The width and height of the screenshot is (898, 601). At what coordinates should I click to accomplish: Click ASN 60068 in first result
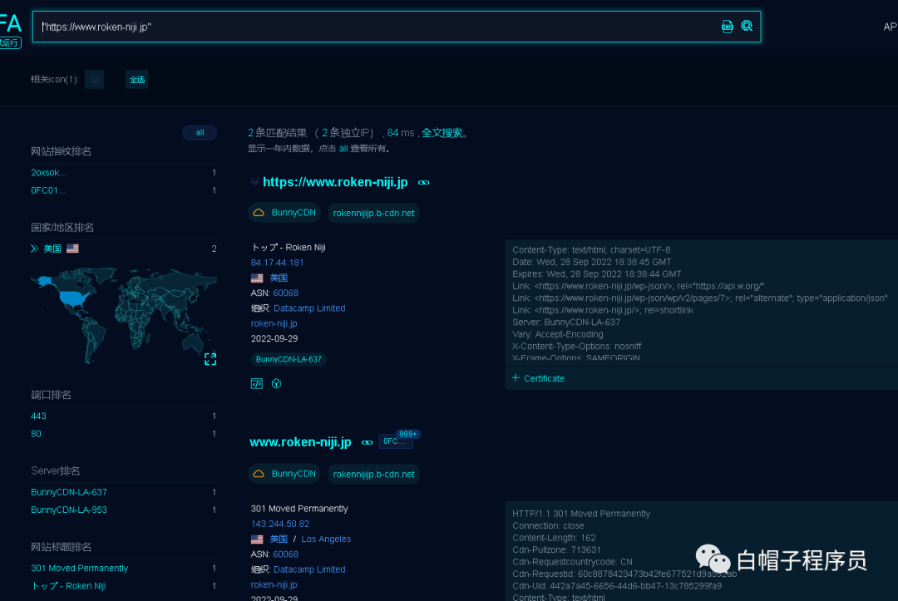click(286, 293)
